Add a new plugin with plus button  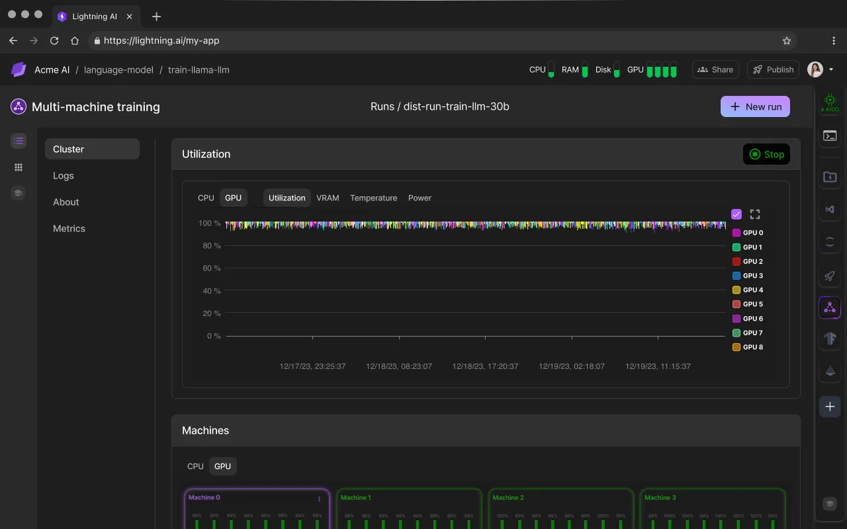point(830,407)
